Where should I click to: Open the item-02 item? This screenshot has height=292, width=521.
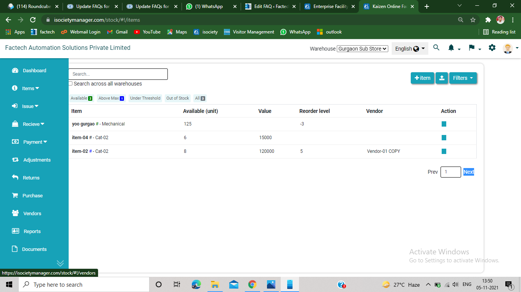coord(80,151)
